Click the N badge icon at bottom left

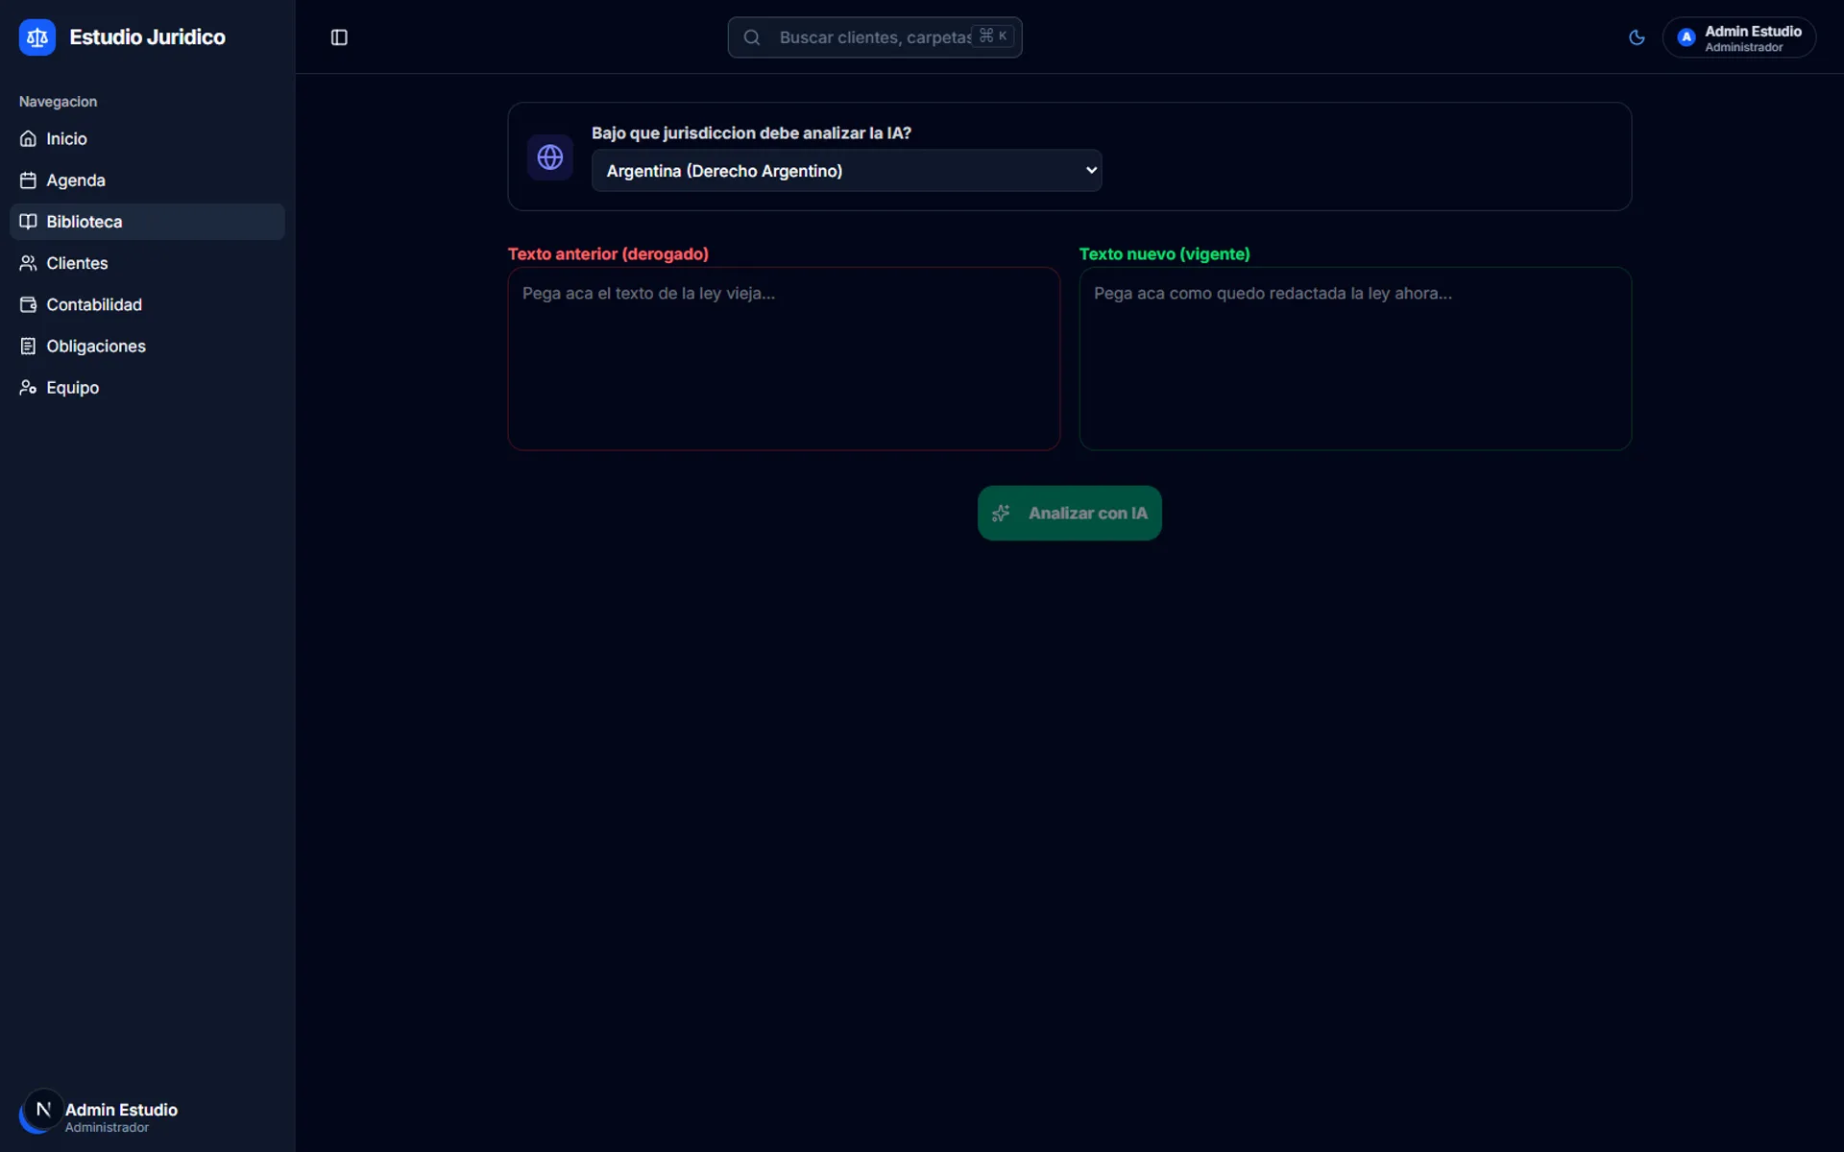43,1110
